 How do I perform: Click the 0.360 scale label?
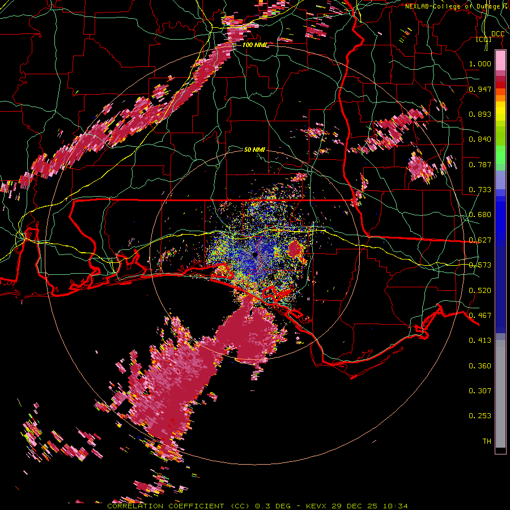tap(480, 366)
